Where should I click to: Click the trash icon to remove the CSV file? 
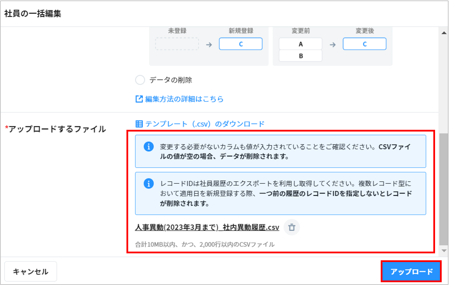coord(292,228)
